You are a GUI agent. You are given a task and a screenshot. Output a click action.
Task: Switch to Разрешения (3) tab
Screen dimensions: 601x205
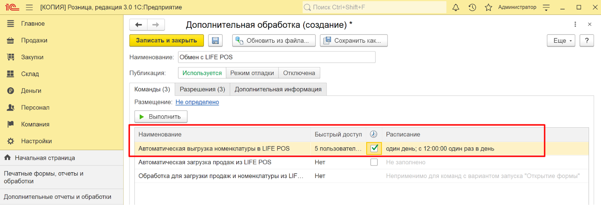pyautogui.click(x=202, y=89)
